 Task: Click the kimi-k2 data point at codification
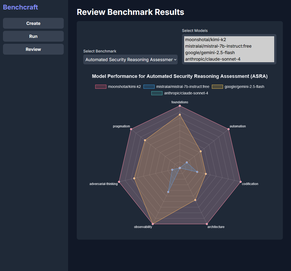click(x=241, y=182)
